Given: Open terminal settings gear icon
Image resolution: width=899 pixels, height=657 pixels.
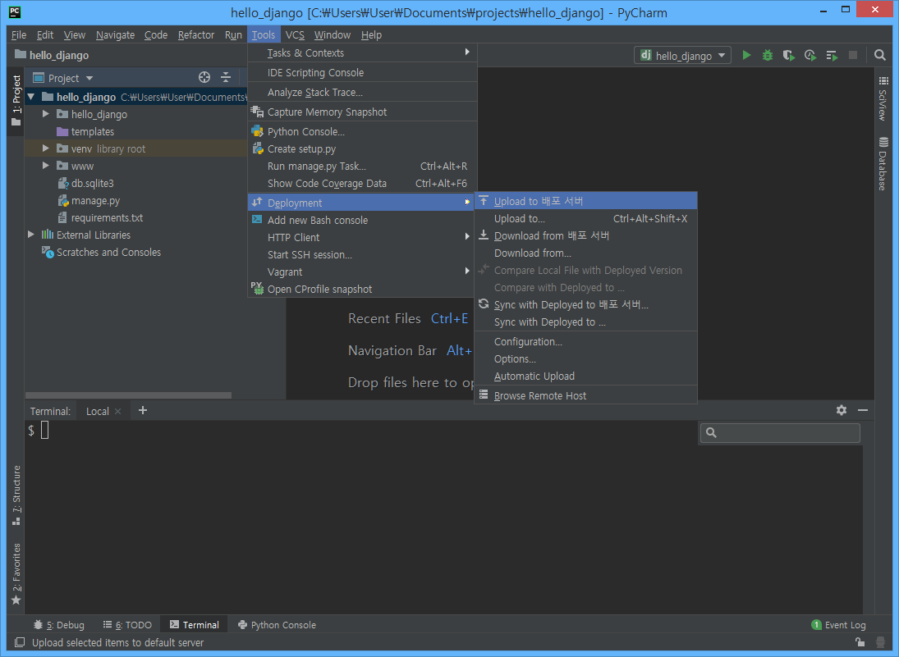Looking at the screenshot, I should (x=841, y=410).
